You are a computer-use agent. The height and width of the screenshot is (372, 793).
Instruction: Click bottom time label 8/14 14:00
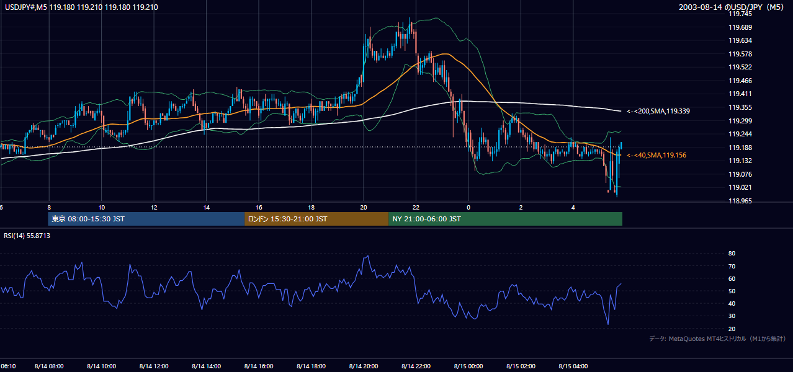[x=206, y=366]
